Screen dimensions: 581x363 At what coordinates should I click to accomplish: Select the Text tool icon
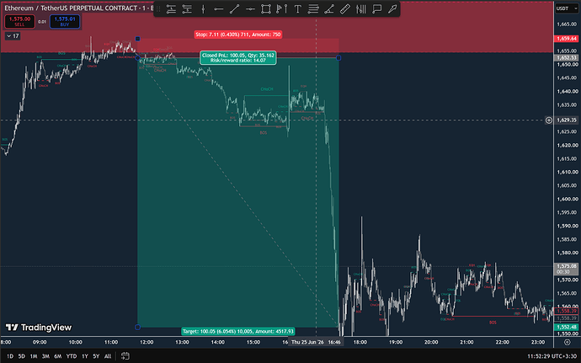pos(297,9)
